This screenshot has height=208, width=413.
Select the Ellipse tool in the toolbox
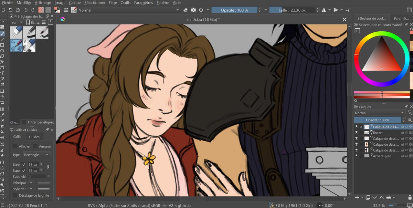click(x=2, y=51)
